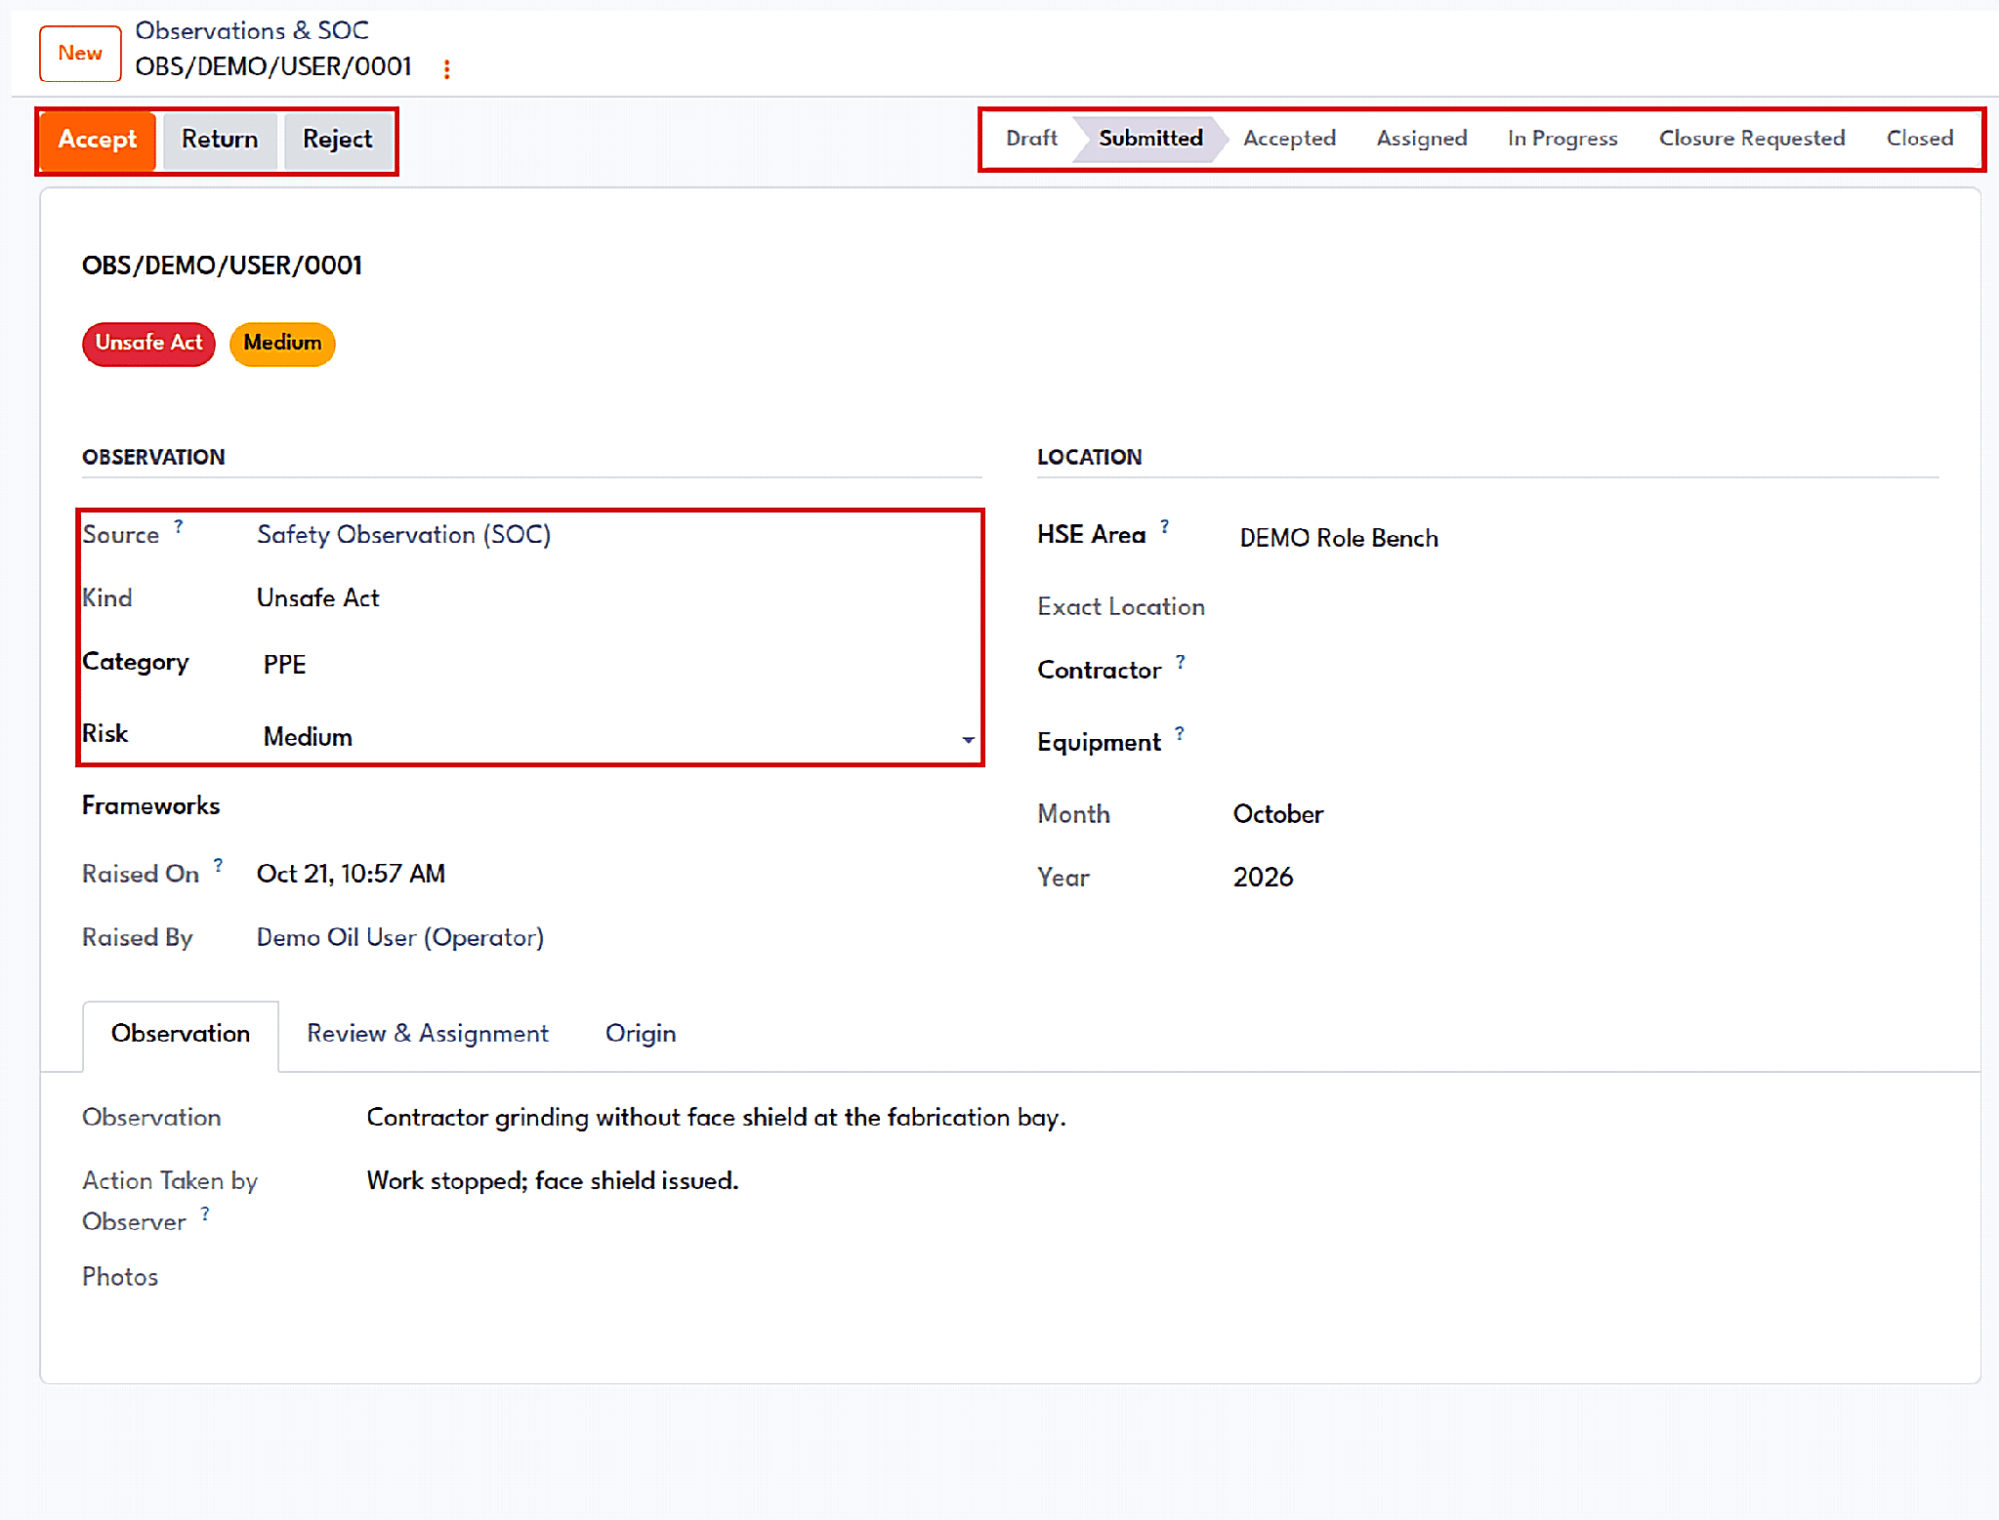The height and width of the screenshot is (1520, 1999).
Task: Click the Raised On date Oct 21, 10:57 AM
Action: click(x=351, y=875)
